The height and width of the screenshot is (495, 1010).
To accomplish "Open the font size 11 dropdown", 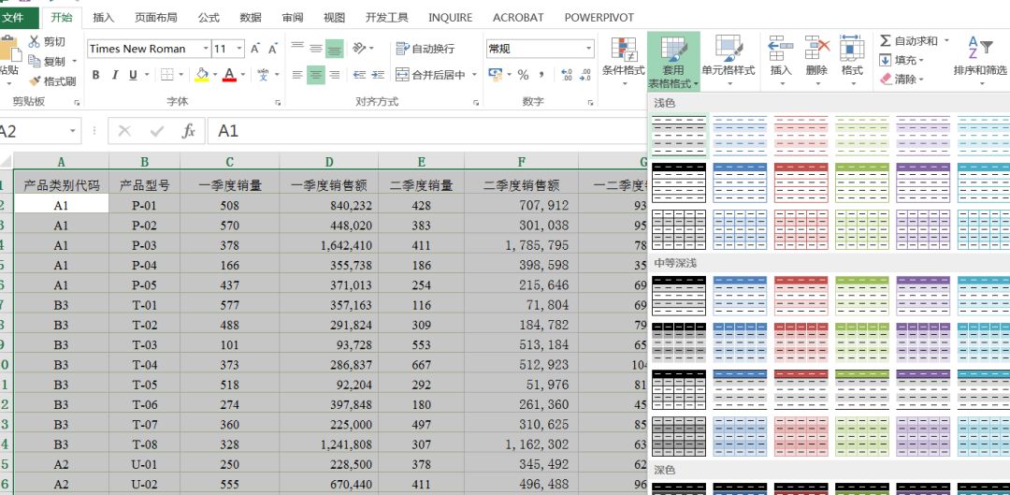I will pyautogui.click(x=239, y=49).
